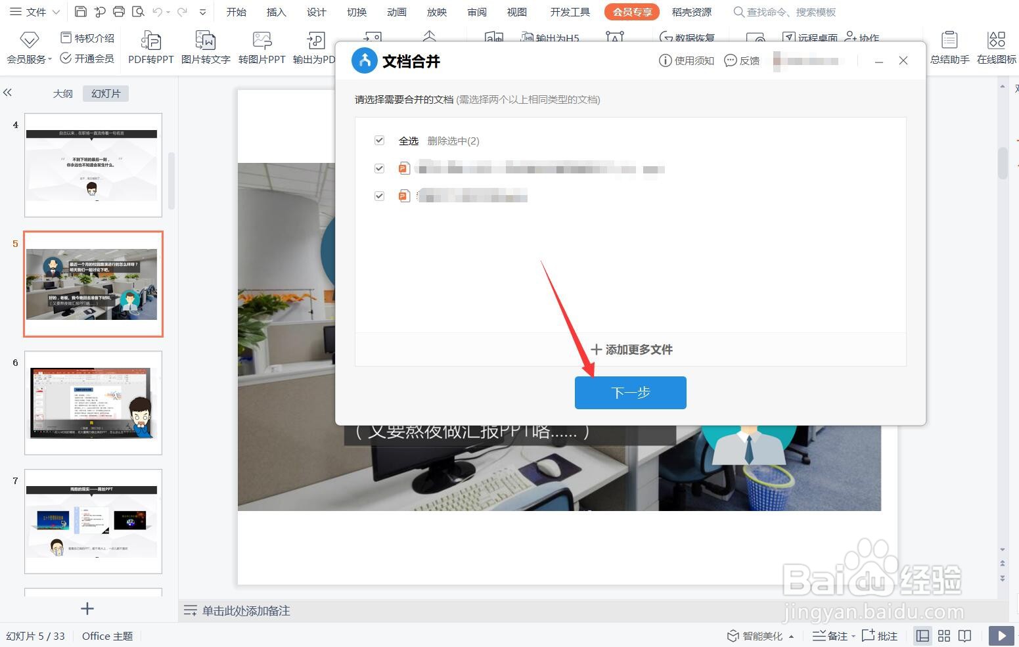1019x647 pixels.
Task: Open the 放映 ribbon tab
Action: tap(436, 12)
